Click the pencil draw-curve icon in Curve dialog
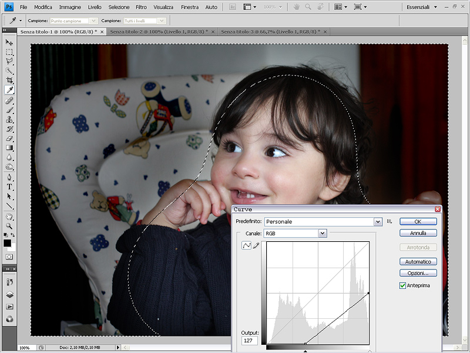Screen dimensions: 470x353 256,245
